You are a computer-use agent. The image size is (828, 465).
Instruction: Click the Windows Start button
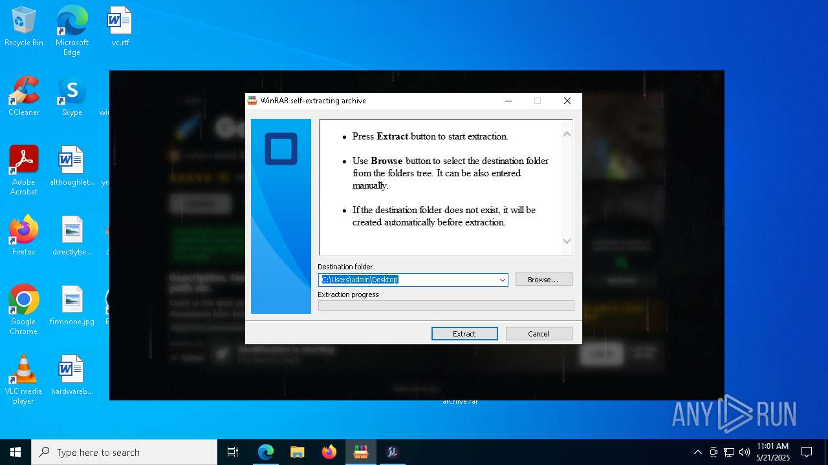click(x=16, y=452)
